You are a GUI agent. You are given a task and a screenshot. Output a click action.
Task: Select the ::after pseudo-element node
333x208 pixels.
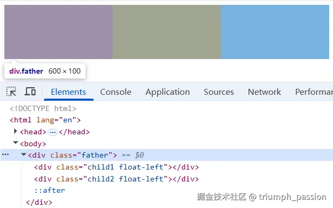coord(50,190)
